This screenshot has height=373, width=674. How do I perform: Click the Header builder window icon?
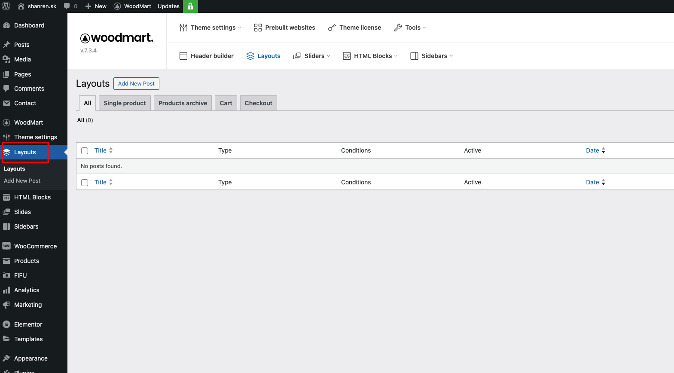[x=183, y=56]
